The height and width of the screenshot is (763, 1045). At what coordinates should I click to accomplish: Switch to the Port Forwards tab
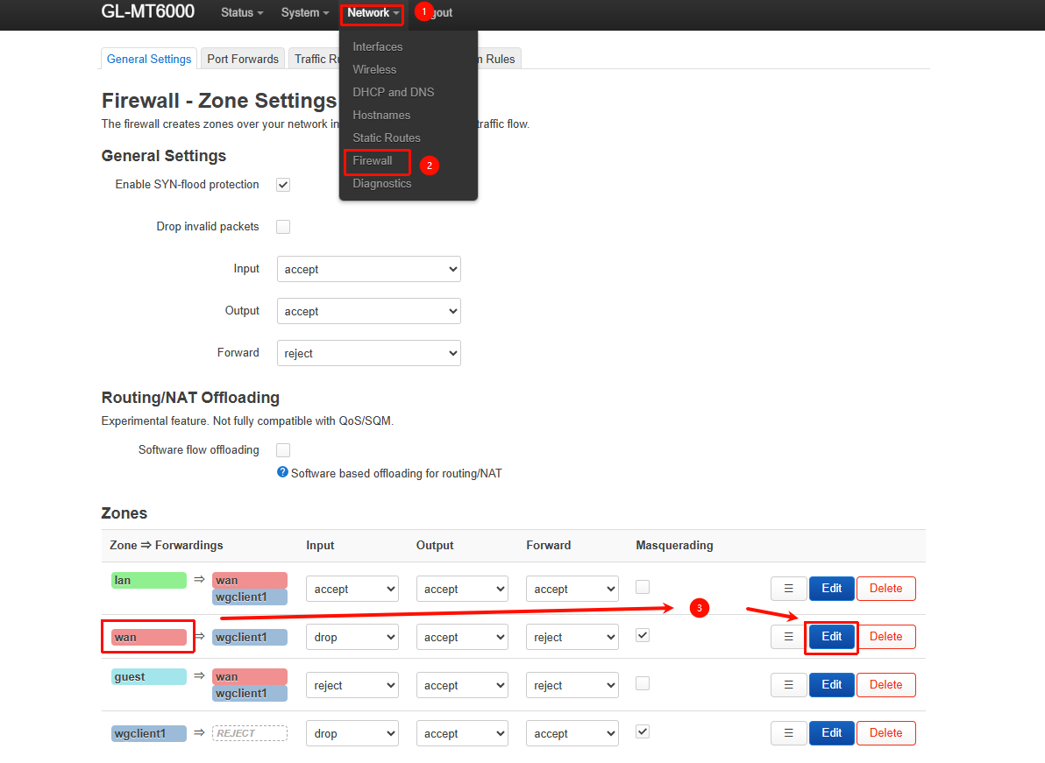243,59
